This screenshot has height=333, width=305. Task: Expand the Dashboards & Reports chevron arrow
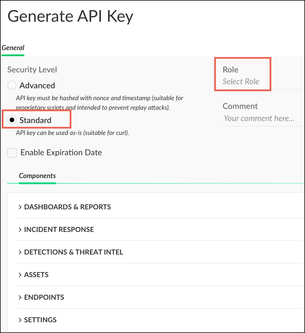coord(20,207)
